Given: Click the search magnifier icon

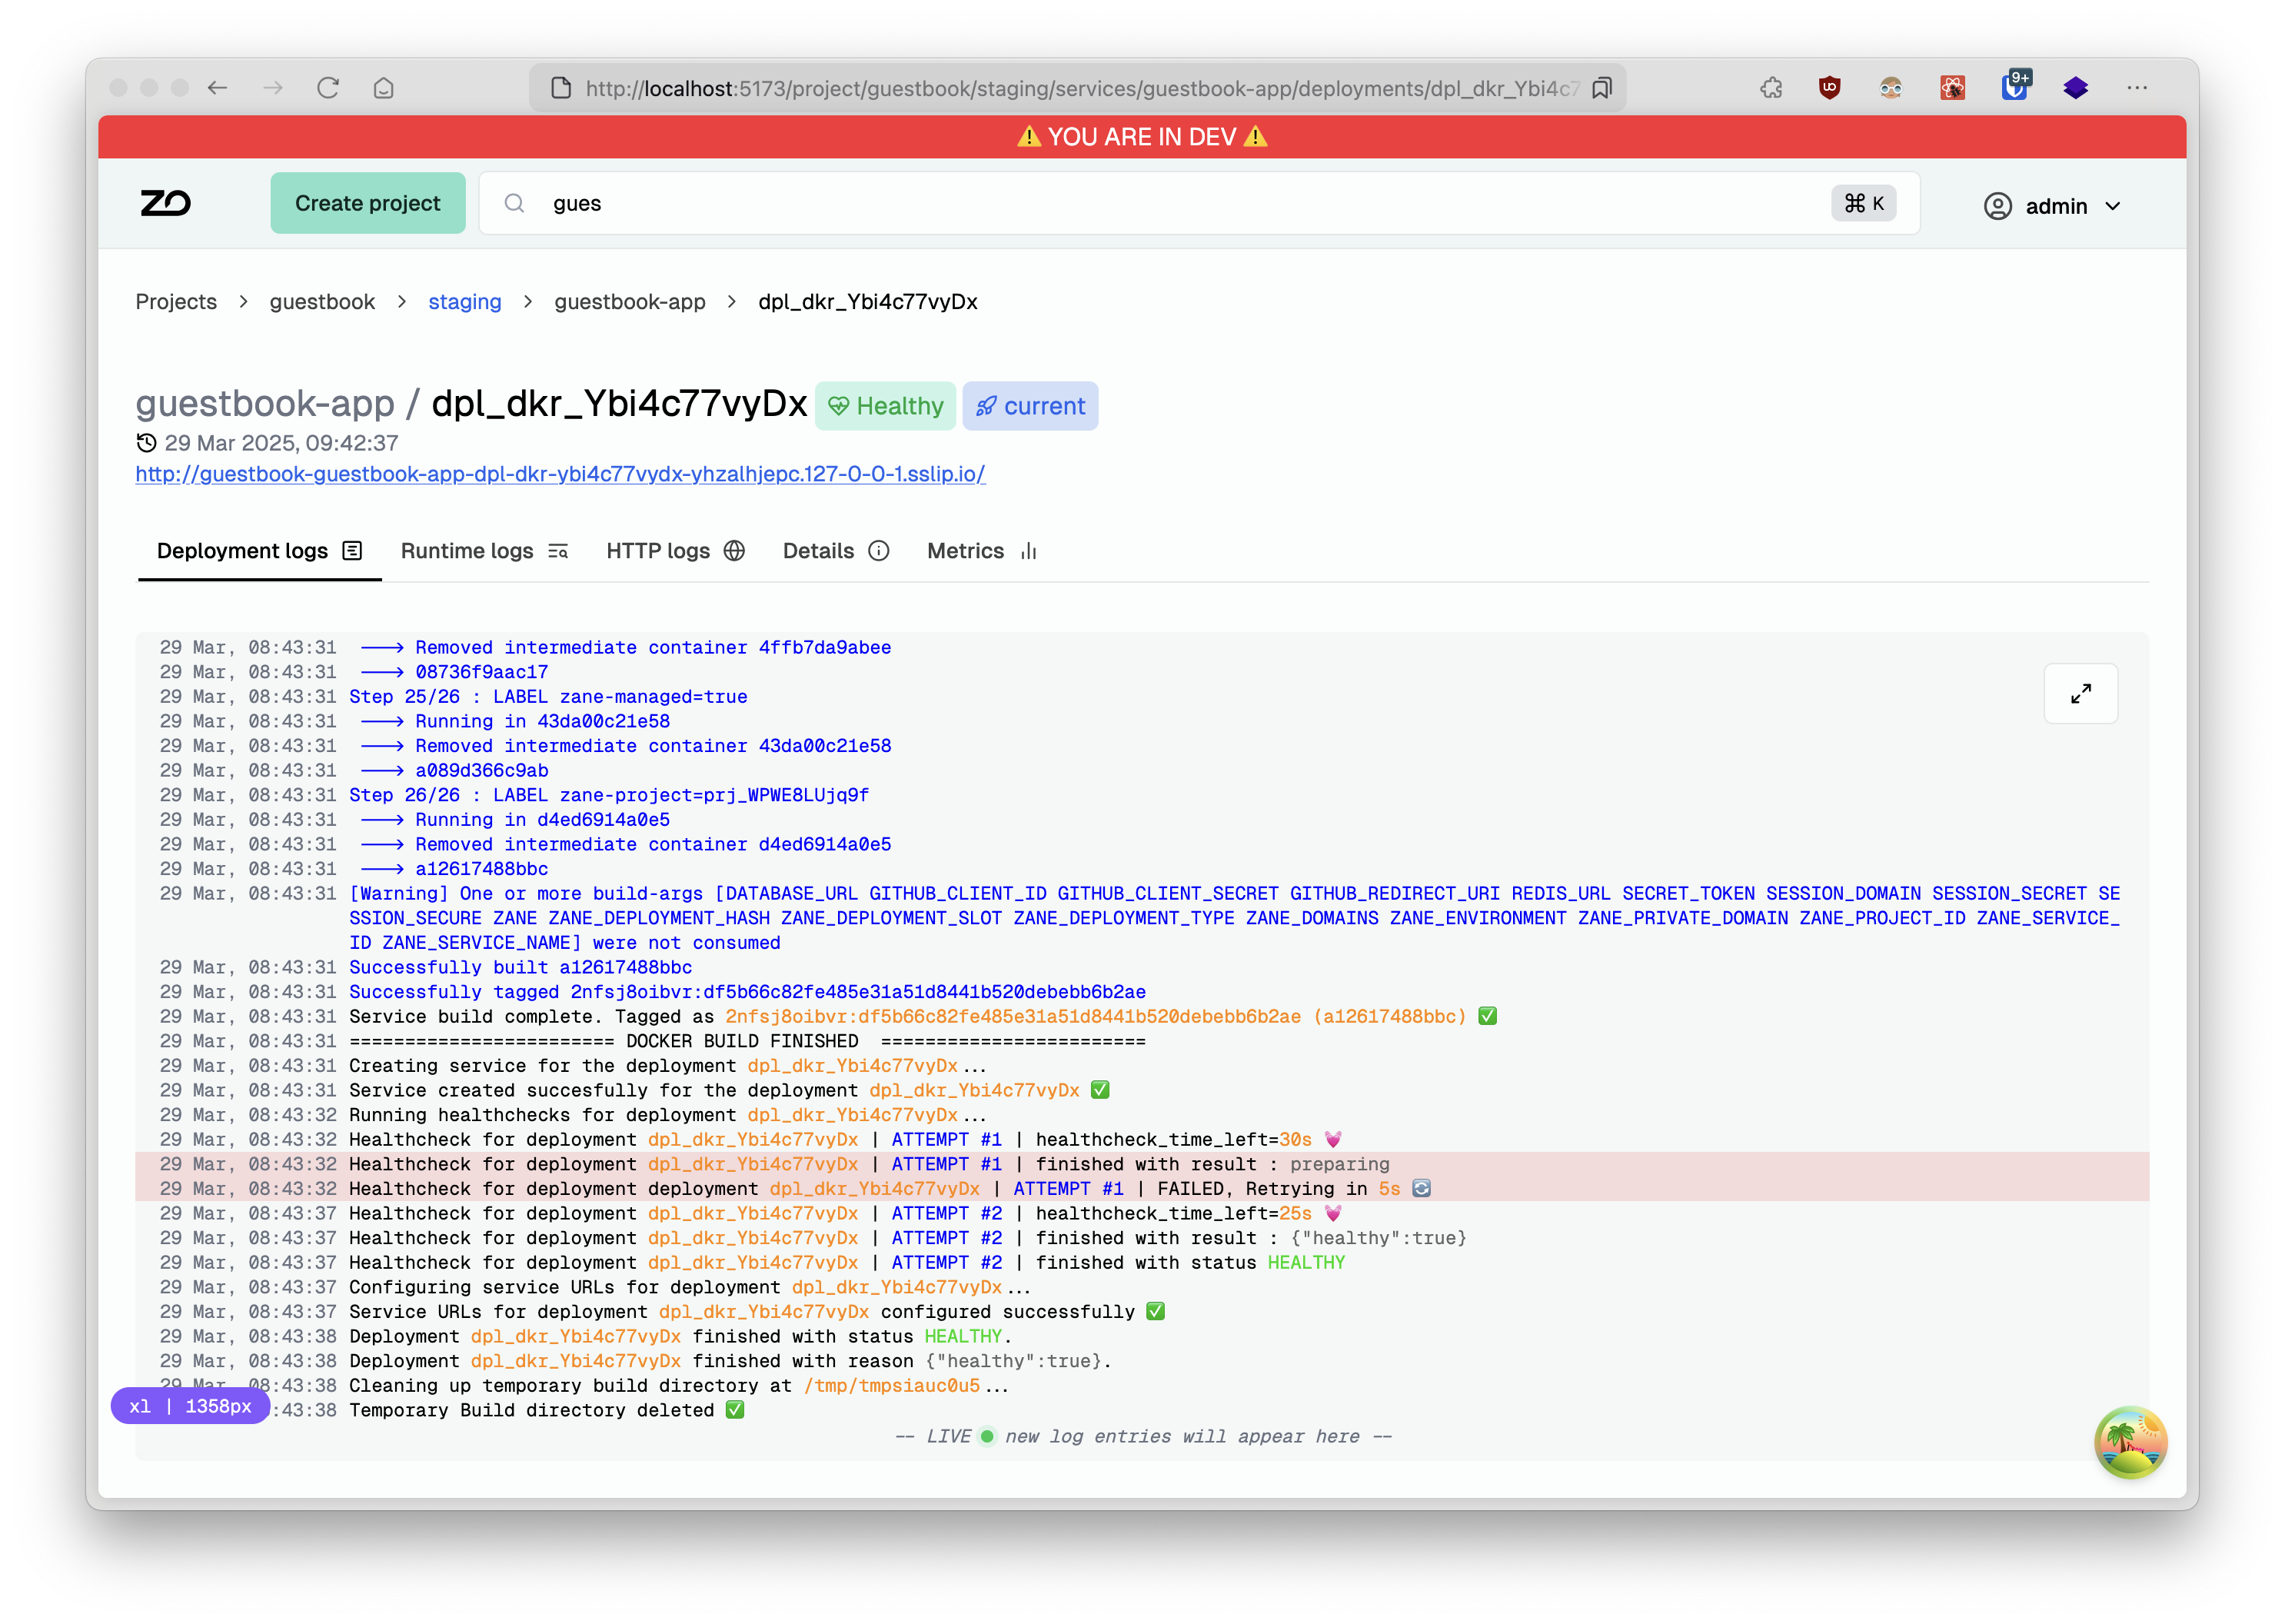Looking at the screenshot, I should 514,204.
